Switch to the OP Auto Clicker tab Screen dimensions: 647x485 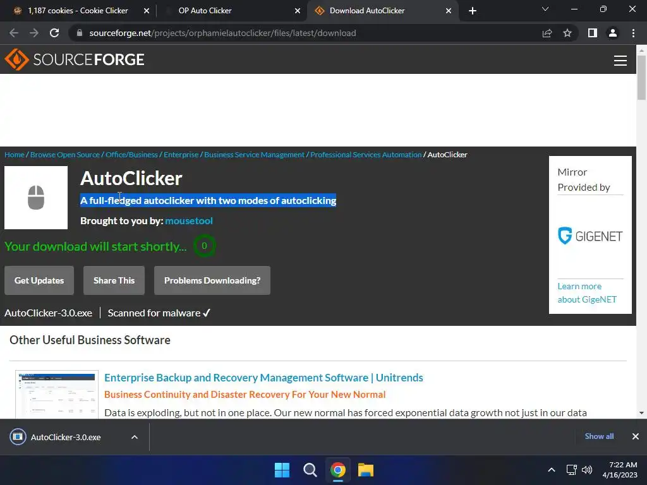pos(205,11)
